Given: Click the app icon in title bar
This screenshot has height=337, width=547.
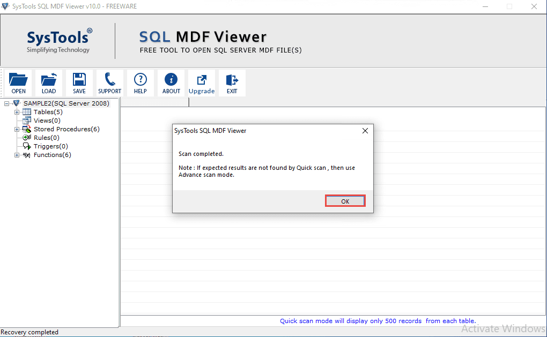Looking at the screenshot, I should point(5,6).
